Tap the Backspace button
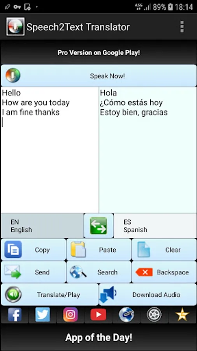The height and width of the screenshot is (351, 197). click(x=164, y=272)
